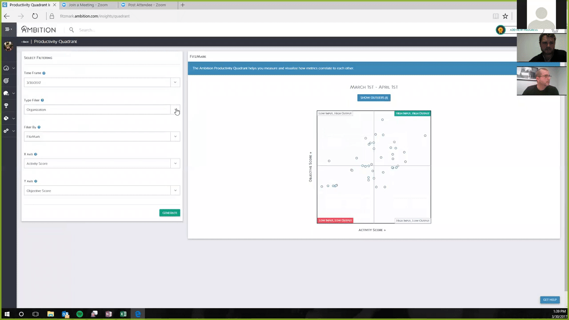Click the Time Frame help icon
The height and width of the screenshot is (320, 569).
point(44,73)
